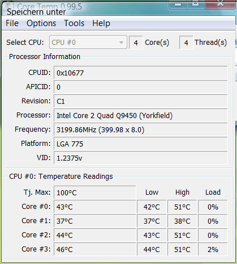Click the CPUID field showing 0x10677
237x264 pixels.
(141, 73)
